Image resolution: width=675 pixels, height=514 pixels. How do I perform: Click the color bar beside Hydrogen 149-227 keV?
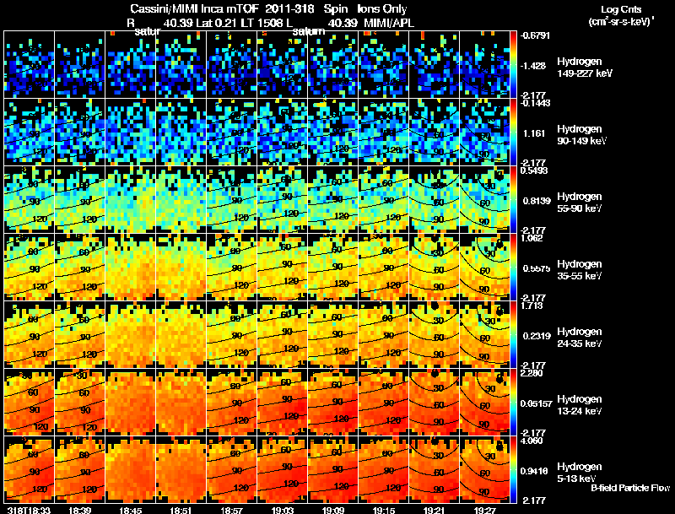coord(516,64)
